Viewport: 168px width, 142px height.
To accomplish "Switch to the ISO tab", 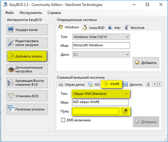I will tap(94, 85).
